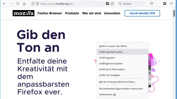Open the Innovation navigation menu
This screenshot has height=99, width=177.
(112, 13)
